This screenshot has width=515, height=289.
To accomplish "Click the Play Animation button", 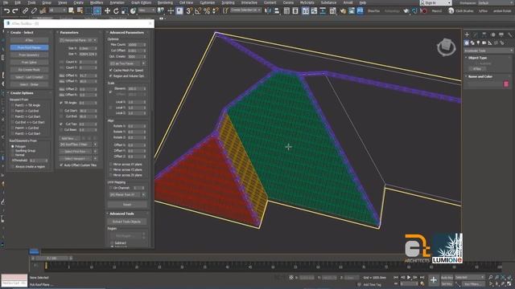I will 409,277.
